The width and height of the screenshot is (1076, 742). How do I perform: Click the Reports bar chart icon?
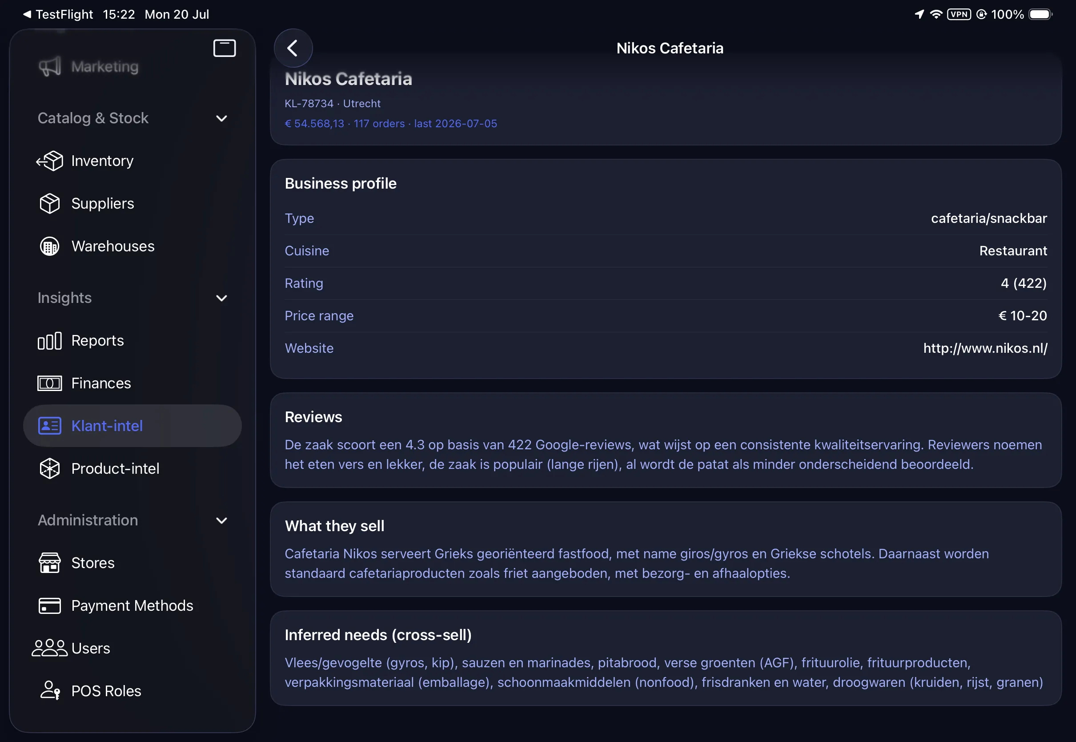(x=50, y=341)
